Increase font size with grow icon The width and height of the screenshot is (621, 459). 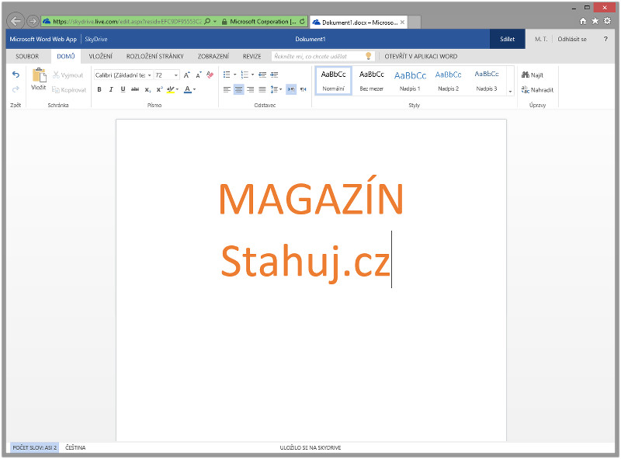point(186,75)
